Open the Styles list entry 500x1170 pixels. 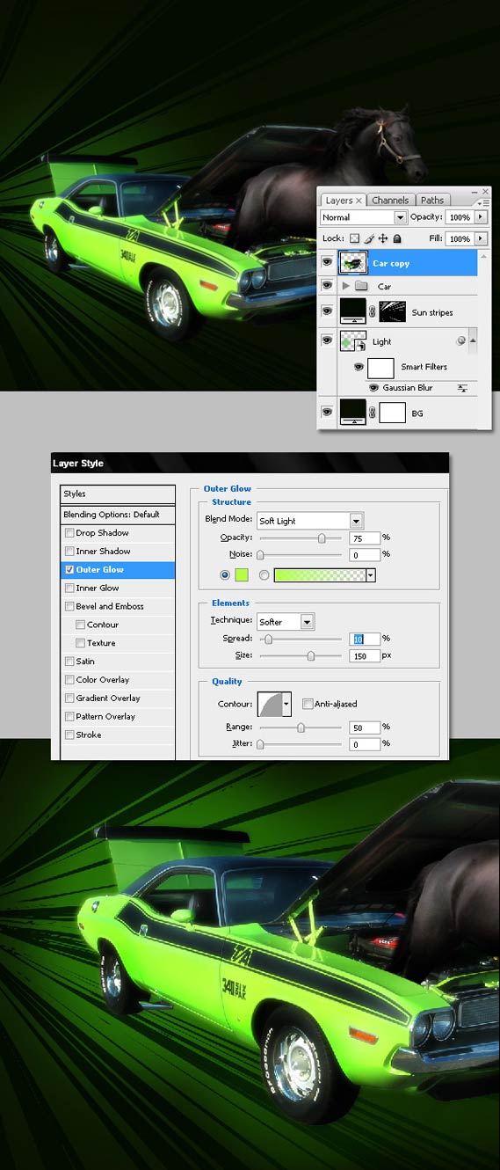[x=117, y=494]
